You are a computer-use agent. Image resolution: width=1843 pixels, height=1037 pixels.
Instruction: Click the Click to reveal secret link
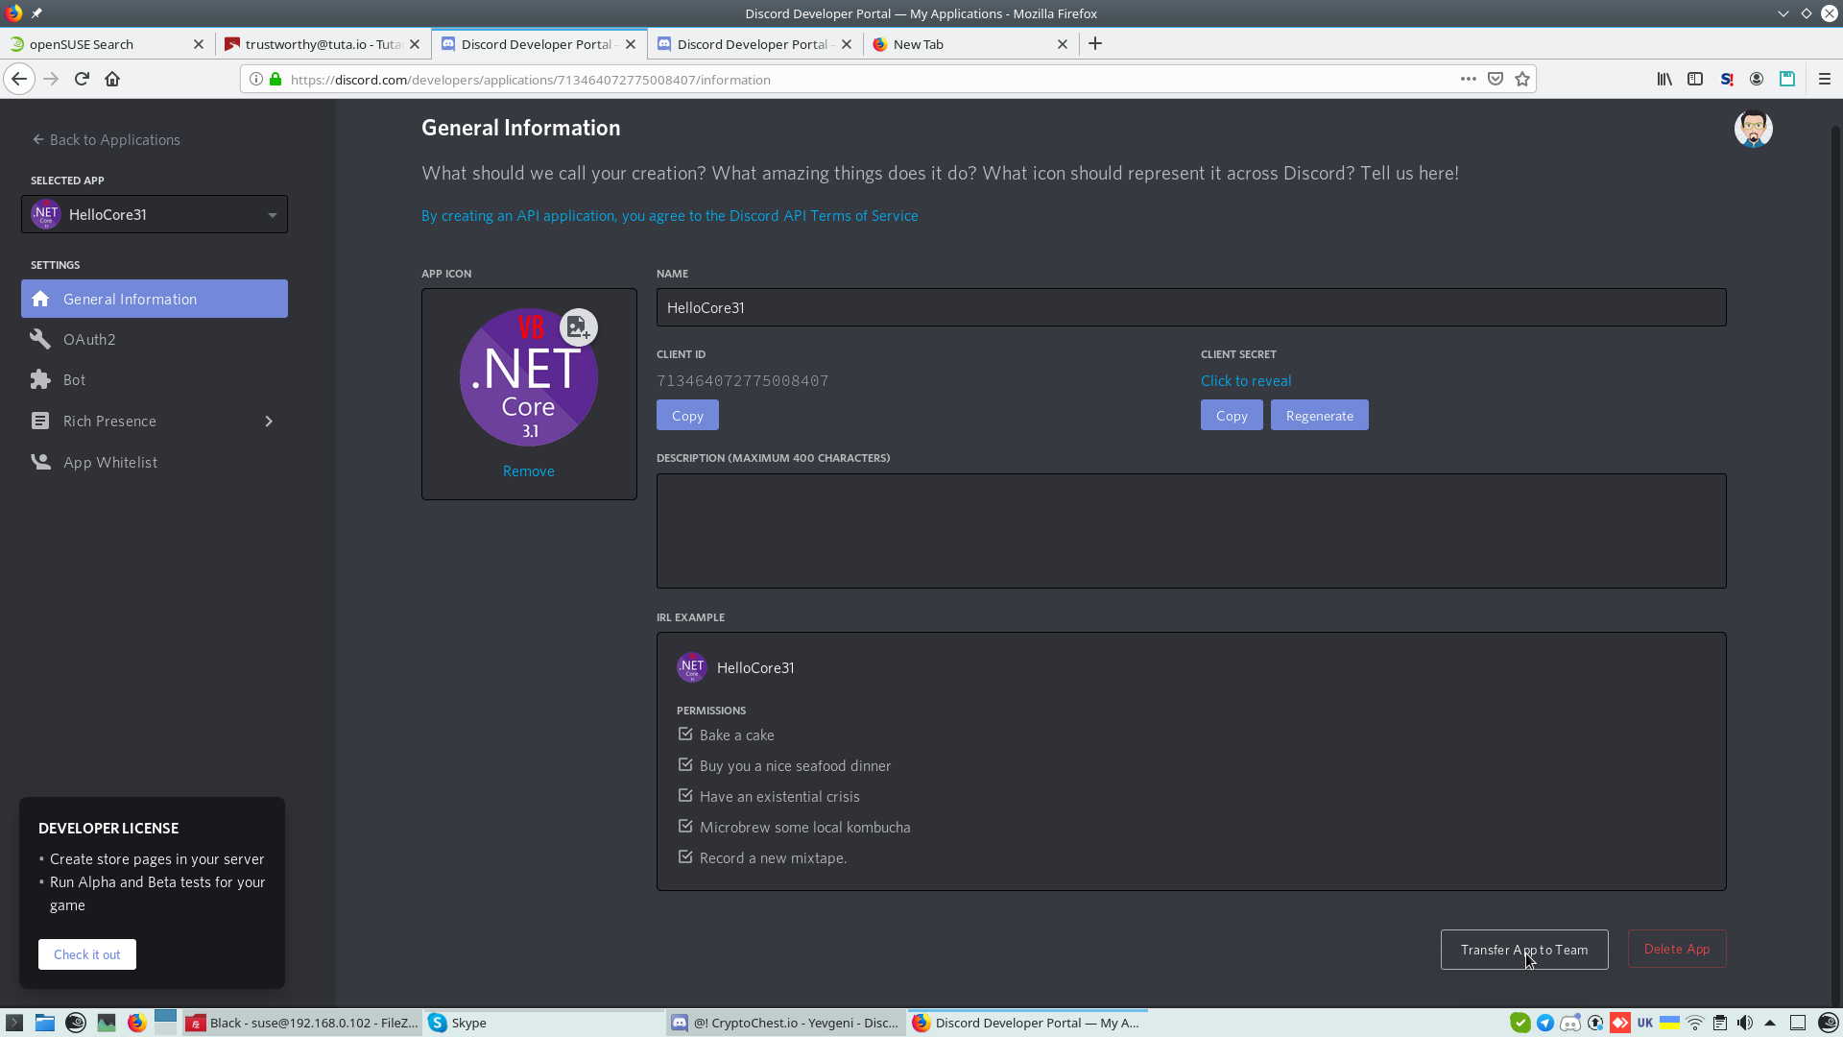(x=1245, y=381)
